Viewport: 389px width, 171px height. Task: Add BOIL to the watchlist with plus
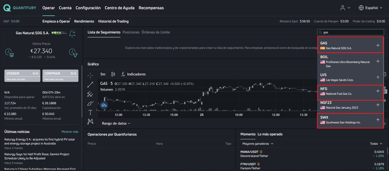coord(378,61)
